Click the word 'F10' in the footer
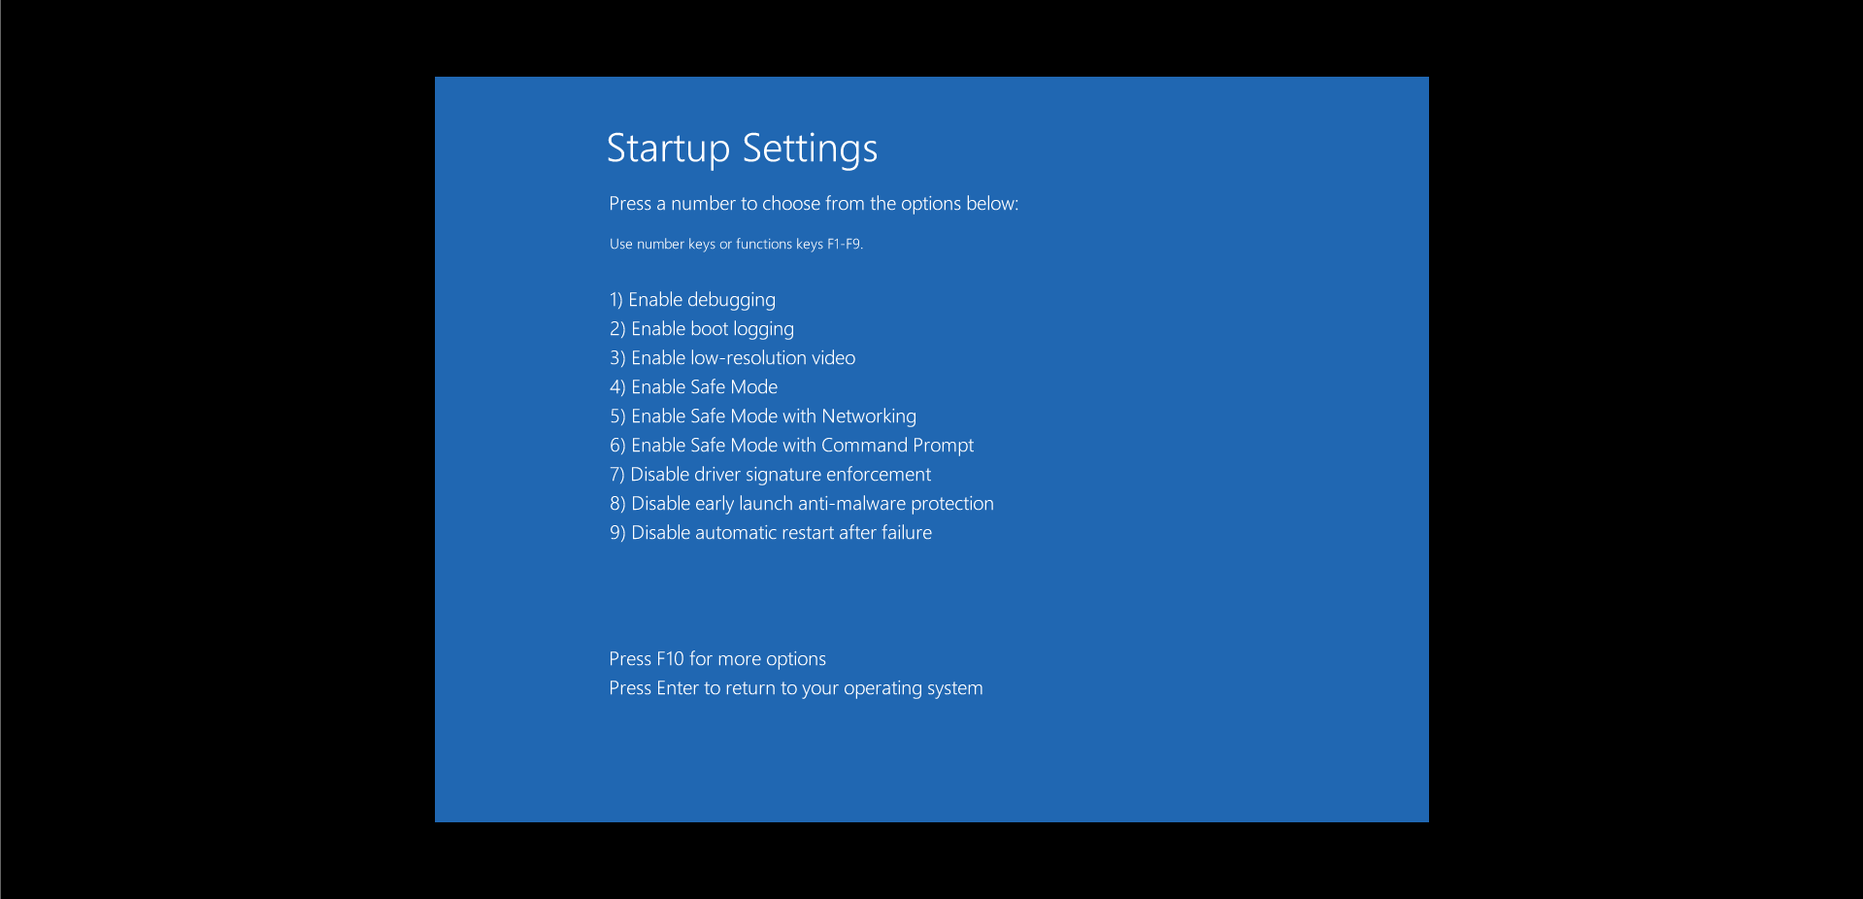1863x899 pixels. (x=670, y=659)
